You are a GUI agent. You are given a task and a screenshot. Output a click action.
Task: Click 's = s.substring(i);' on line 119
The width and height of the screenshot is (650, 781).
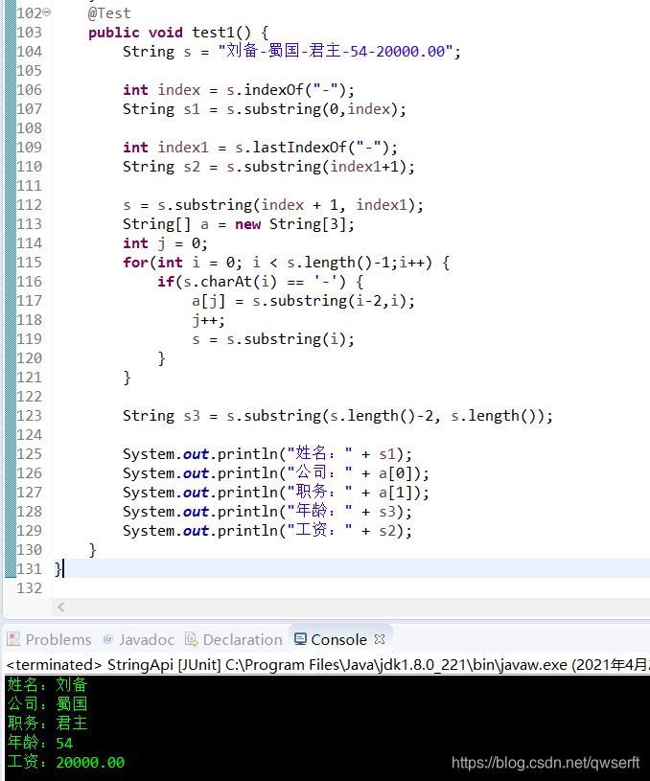point(273,339)
